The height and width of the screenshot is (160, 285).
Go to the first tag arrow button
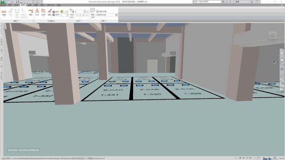(x=77, y=15)
